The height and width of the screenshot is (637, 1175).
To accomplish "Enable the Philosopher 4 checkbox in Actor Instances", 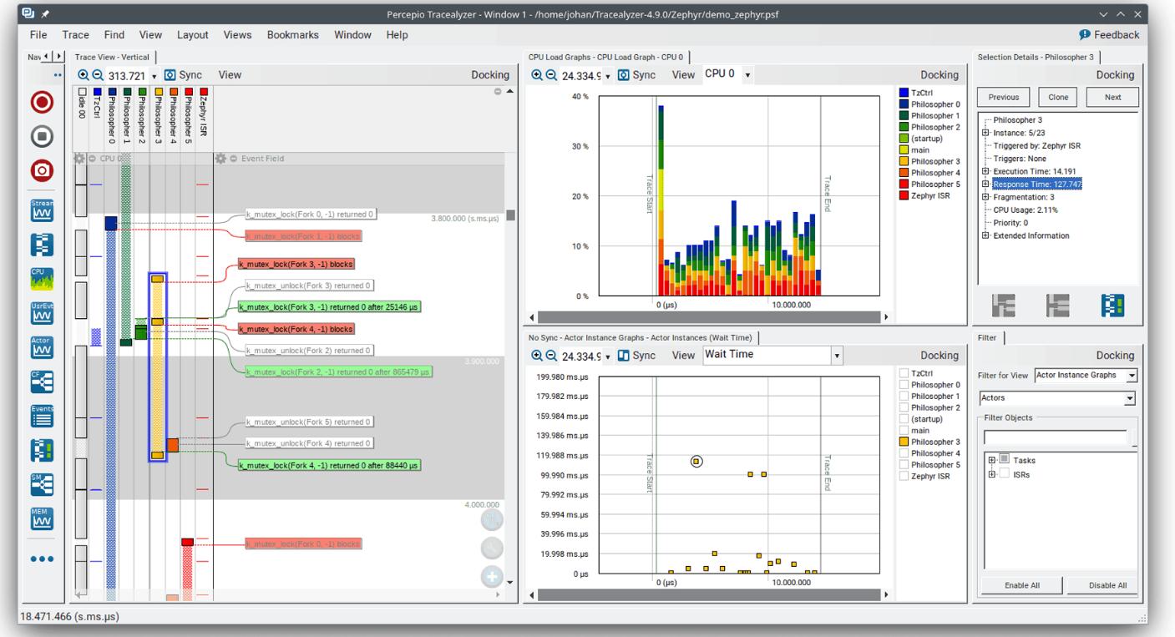I will [904, 453].
